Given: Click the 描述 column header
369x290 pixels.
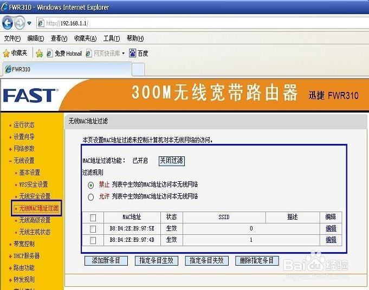Looking at the screenshot, I should [293, 217].
